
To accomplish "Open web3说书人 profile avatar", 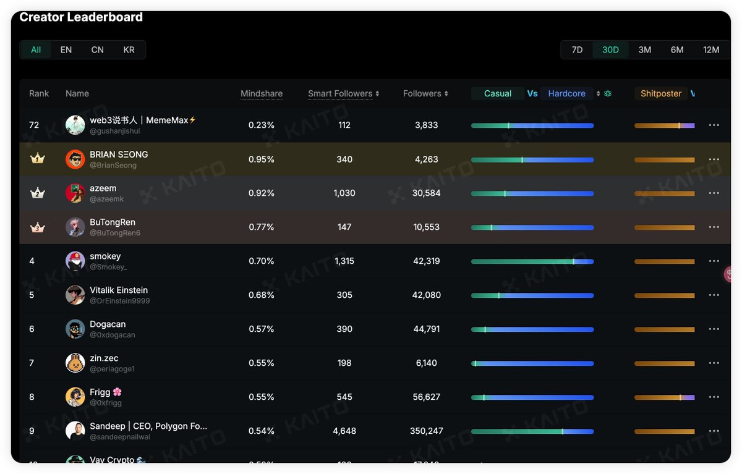I will (75, 125).
